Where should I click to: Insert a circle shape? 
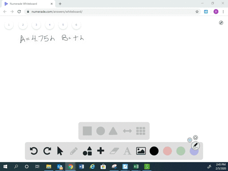click(101, 131)
